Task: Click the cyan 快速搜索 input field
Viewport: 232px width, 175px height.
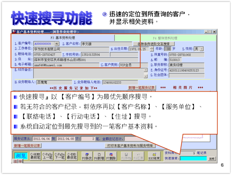Action: 193,158
